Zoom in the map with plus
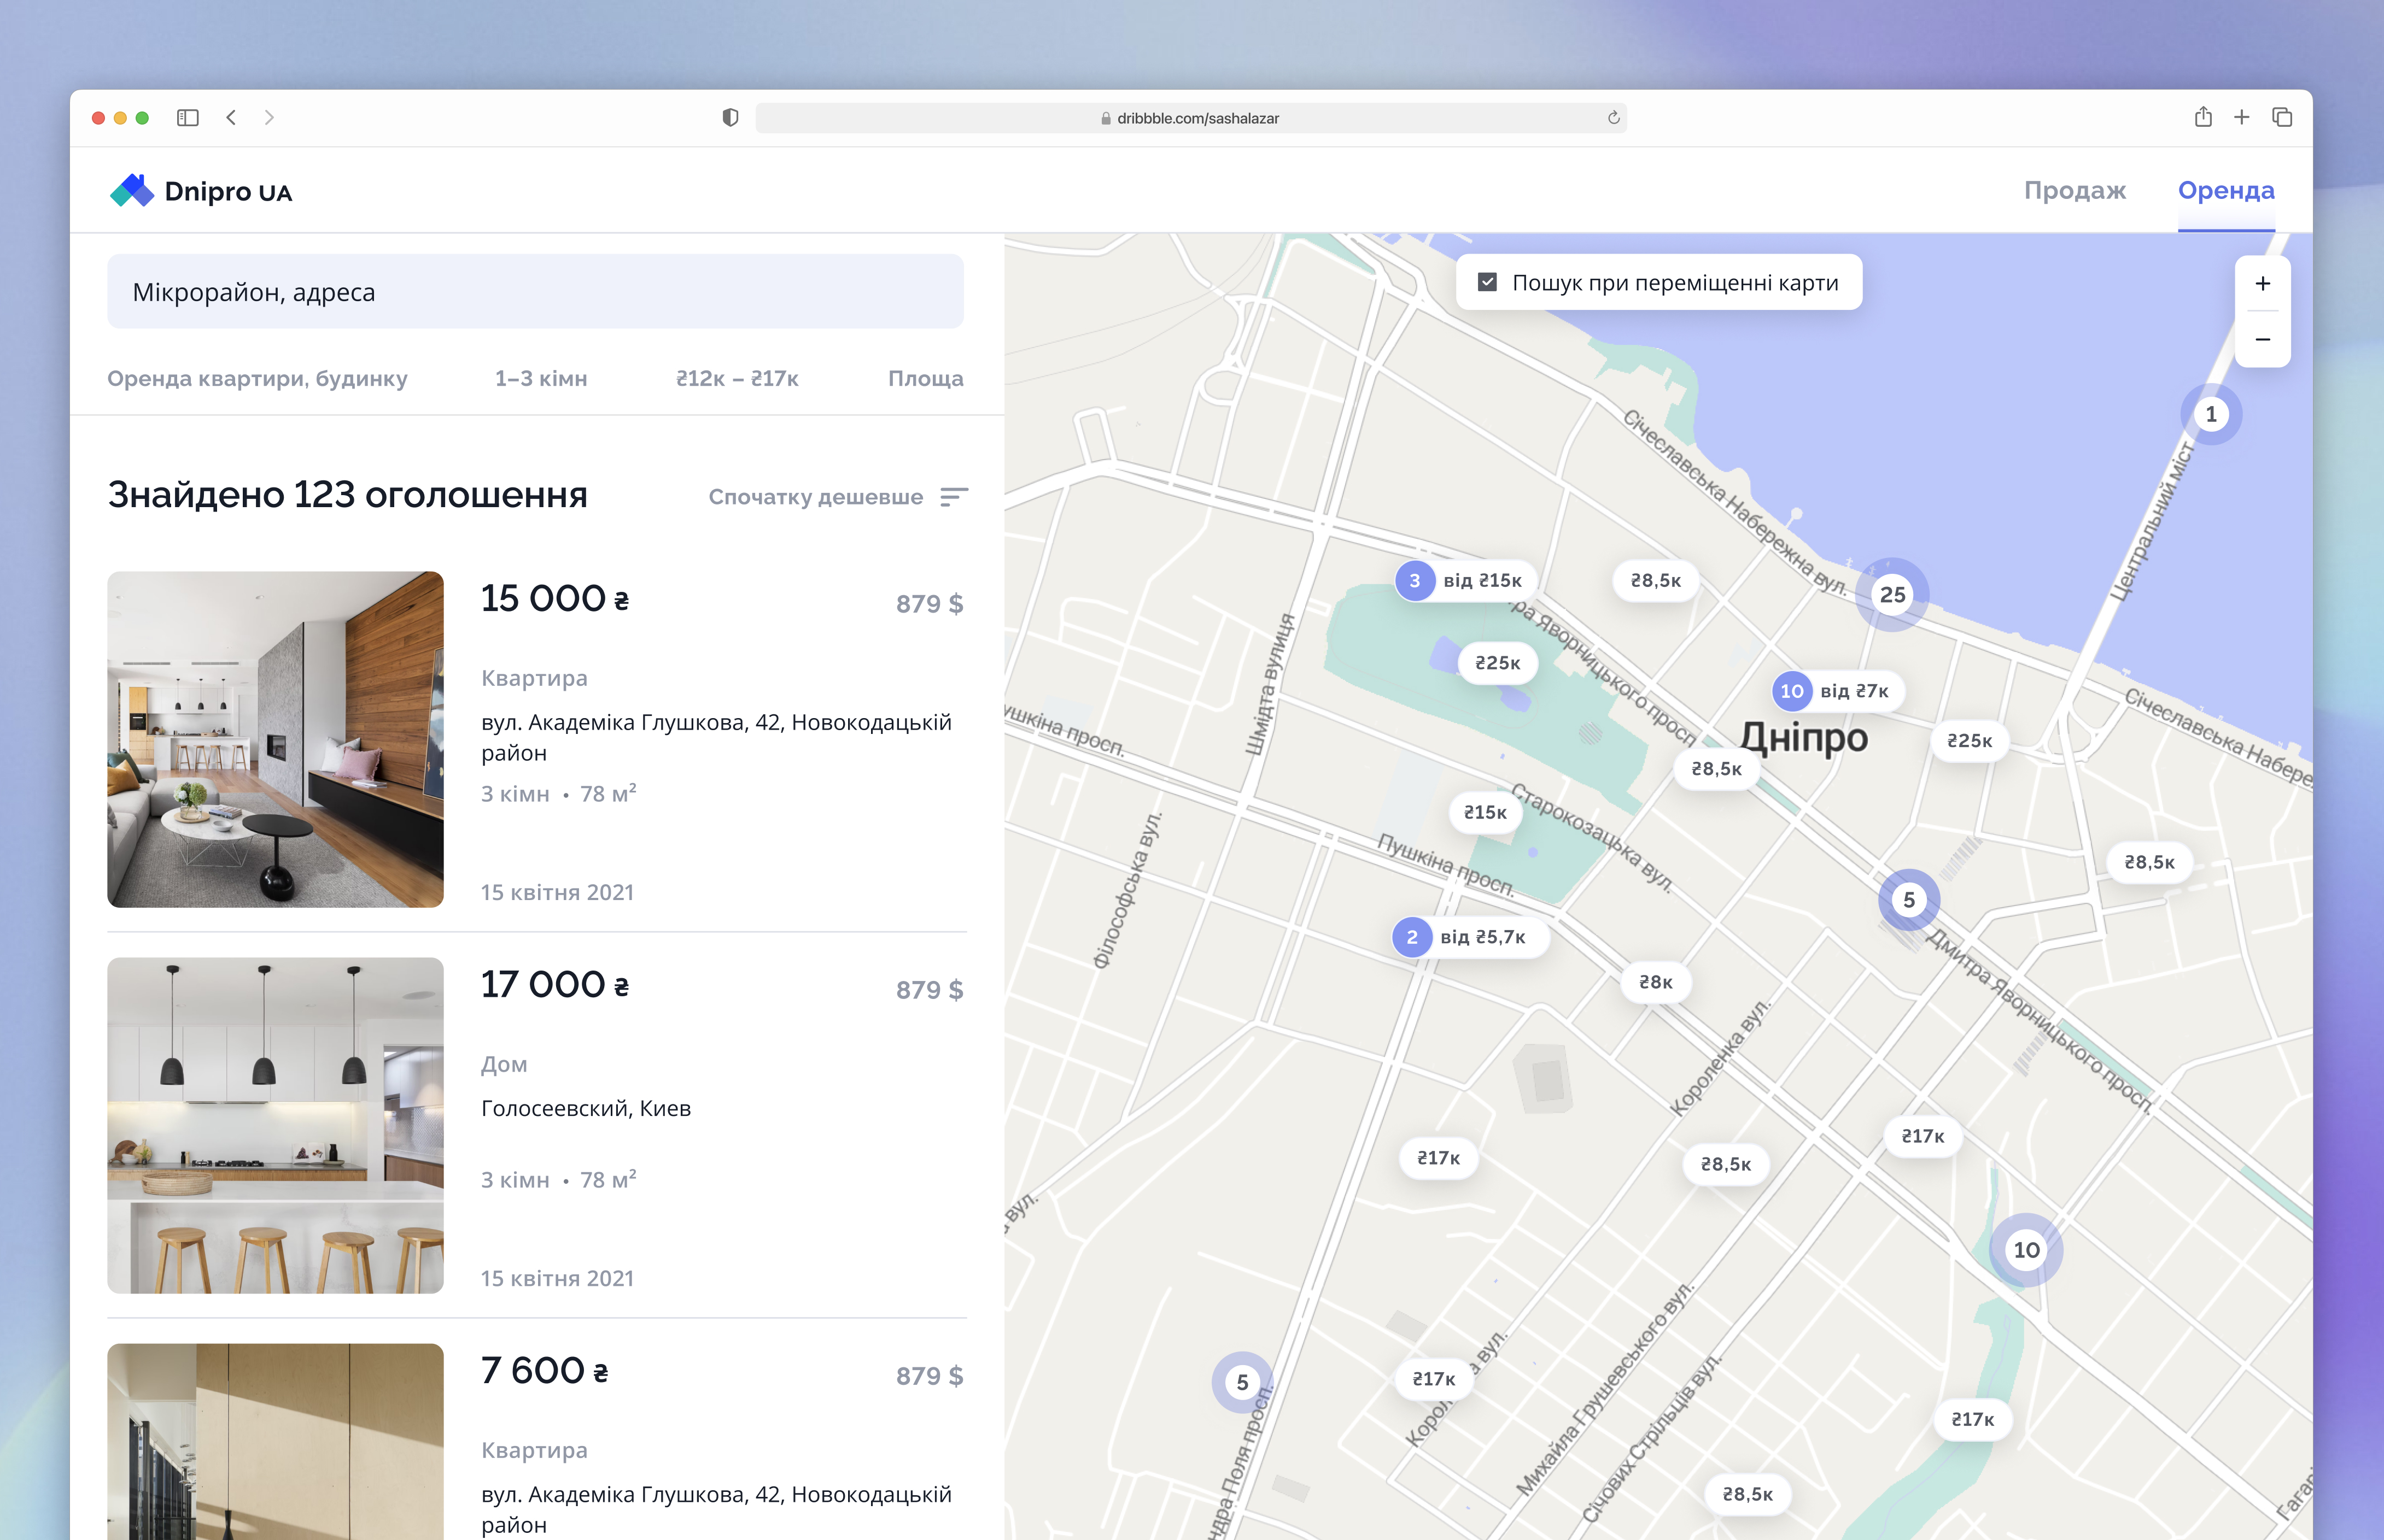The width and height of the screenshot is (2384, 1540). [x=2263, y=284]
